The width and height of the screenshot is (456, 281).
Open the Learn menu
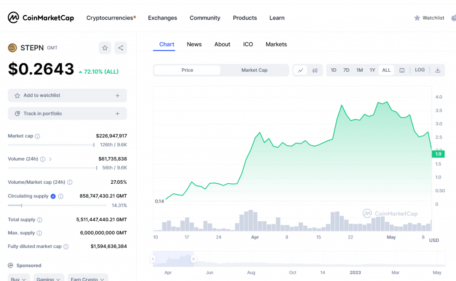(277, 18)
